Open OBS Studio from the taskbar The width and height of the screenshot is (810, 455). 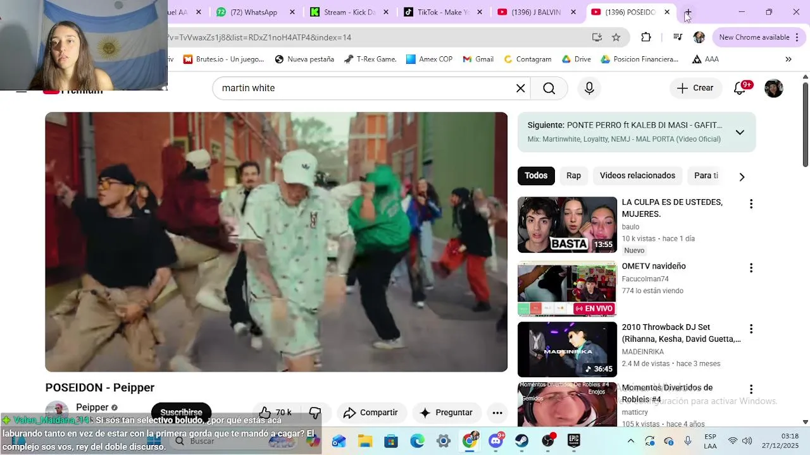pyautogui.click(x=548, y=441)
